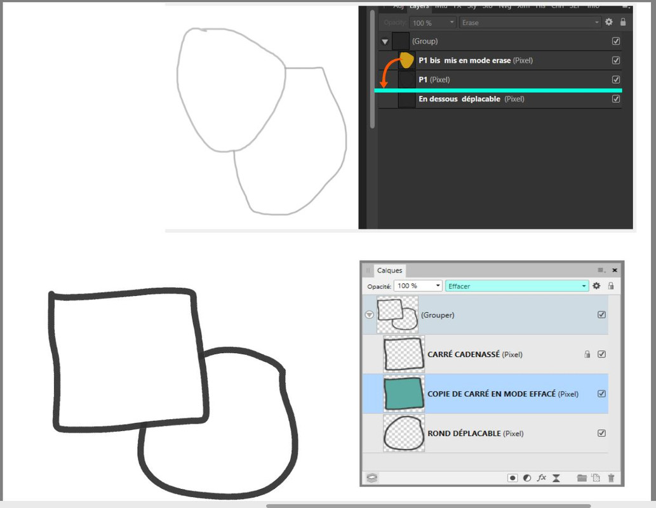Toggle visibility of P1 layer
The width and height of the screenshot is (656, 508).
click(x=616, y=79)
